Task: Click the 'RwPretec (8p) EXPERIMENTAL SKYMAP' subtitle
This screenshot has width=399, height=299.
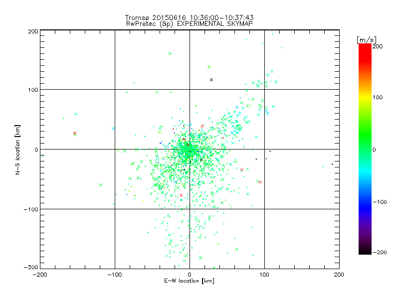Action: (x=189, y=24)
